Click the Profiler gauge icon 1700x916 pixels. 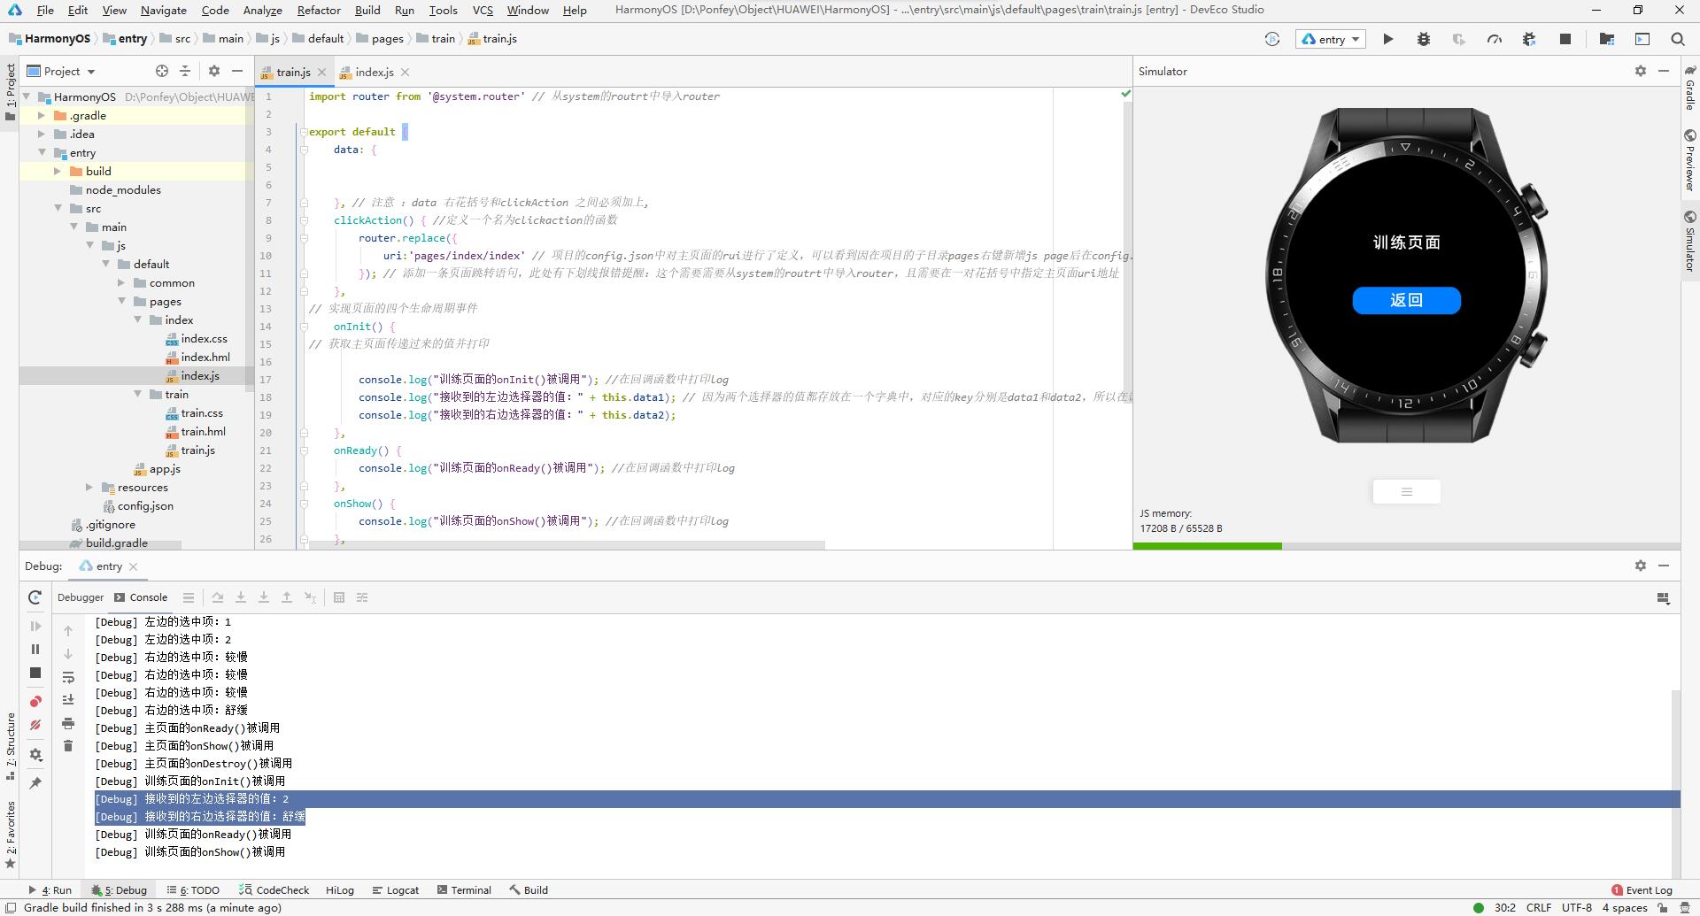pos(1495,39)
